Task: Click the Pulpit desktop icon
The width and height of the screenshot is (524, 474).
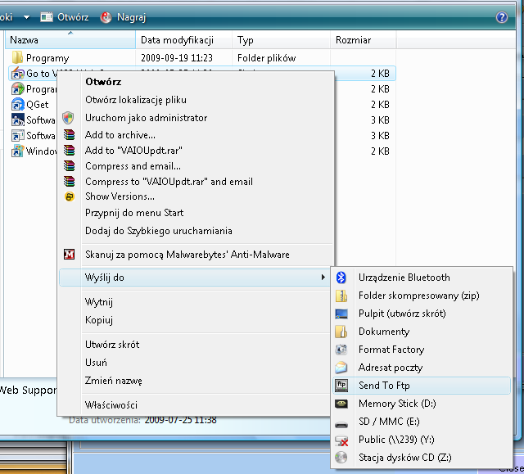Action: coord(341,314)
